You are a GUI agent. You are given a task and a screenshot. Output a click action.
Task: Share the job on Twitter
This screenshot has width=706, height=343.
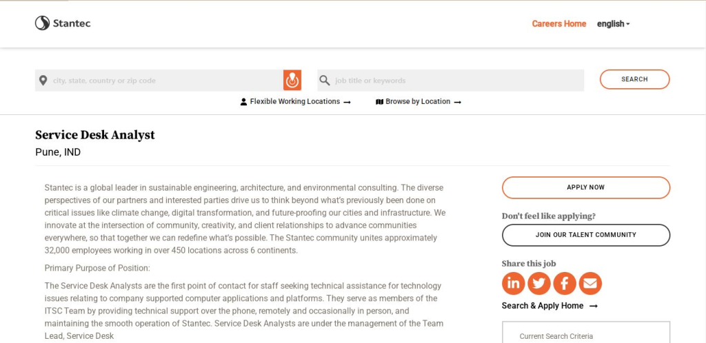click(539, 283)
